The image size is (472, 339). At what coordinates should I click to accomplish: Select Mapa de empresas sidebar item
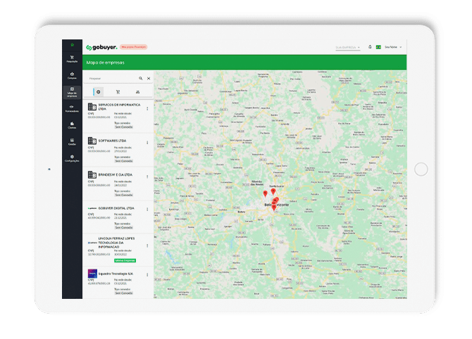point(72,91)
